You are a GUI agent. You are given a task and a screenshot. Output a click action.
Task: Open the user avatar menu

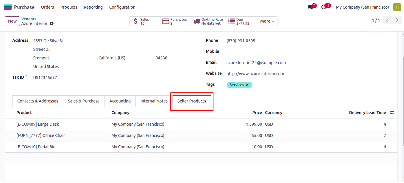pos(397,7)
